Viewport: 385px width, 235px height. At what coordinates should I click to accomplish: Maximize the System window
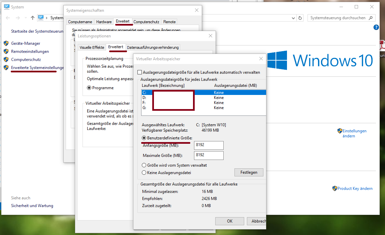click(356, 7)
